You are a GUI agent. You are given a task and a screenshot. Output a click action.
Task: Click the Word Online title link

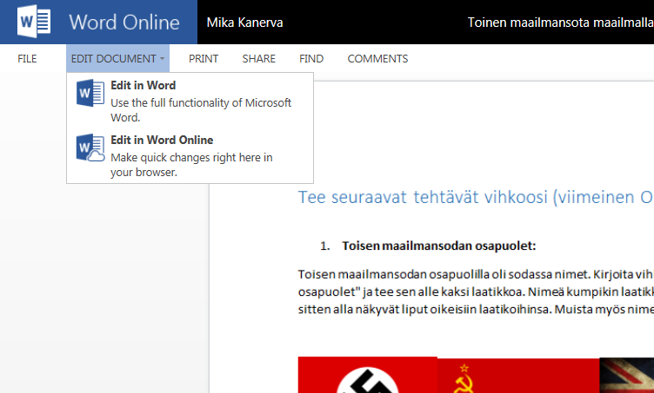(123, 22)
